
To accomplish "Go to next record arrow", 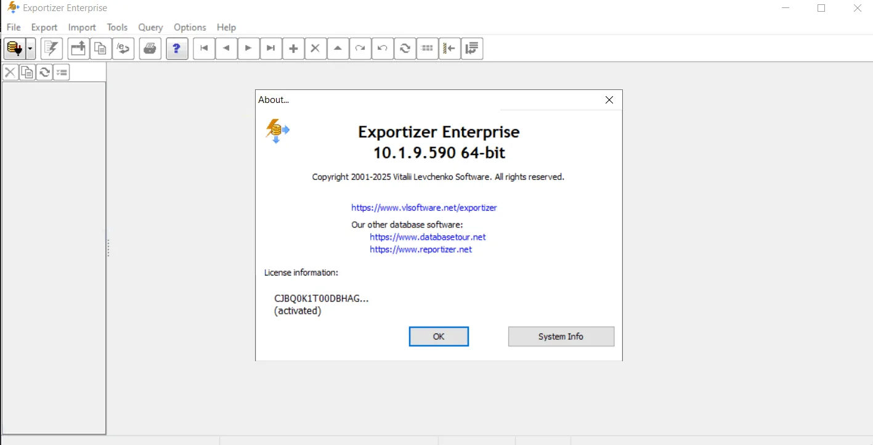I will coord(248,48).
